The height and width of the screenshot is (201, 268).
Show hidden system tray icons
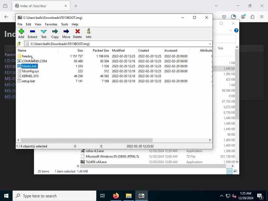point(221,196)
